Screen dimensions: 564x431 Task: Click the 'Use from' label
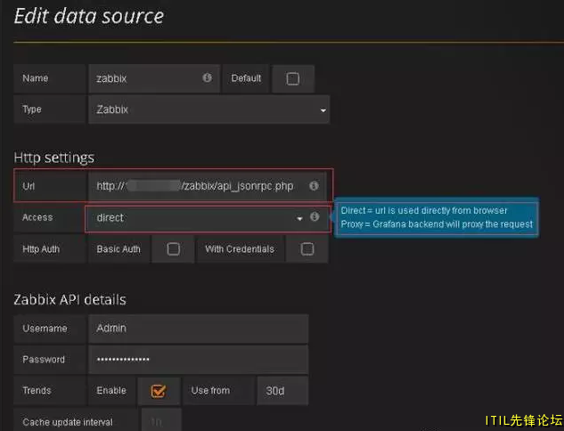210,390
